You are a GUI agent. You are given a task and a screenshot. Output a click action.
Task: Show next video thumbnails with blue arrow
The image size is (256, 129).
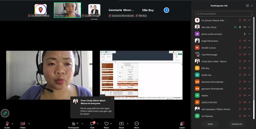coord(166,10)
